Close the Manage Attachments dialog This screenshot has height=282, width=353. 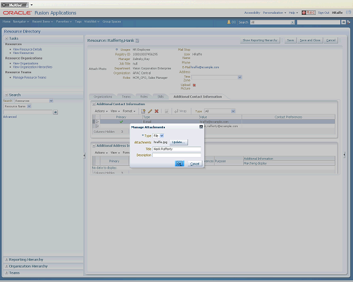click(x=201, y=127)
